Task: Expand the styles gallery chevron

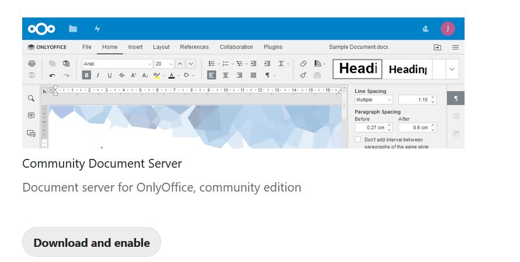Action: point(452,69)
